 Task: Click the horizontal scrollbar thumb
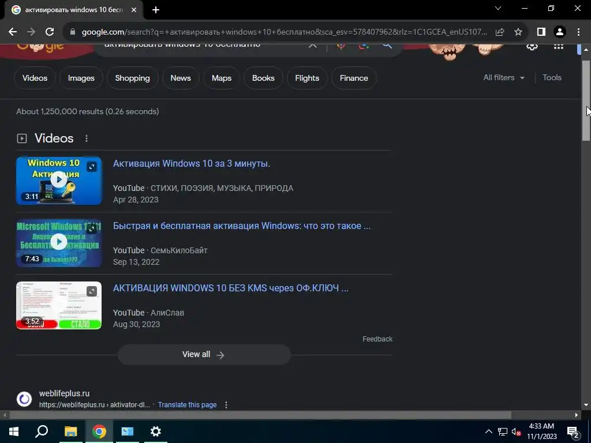260,415
